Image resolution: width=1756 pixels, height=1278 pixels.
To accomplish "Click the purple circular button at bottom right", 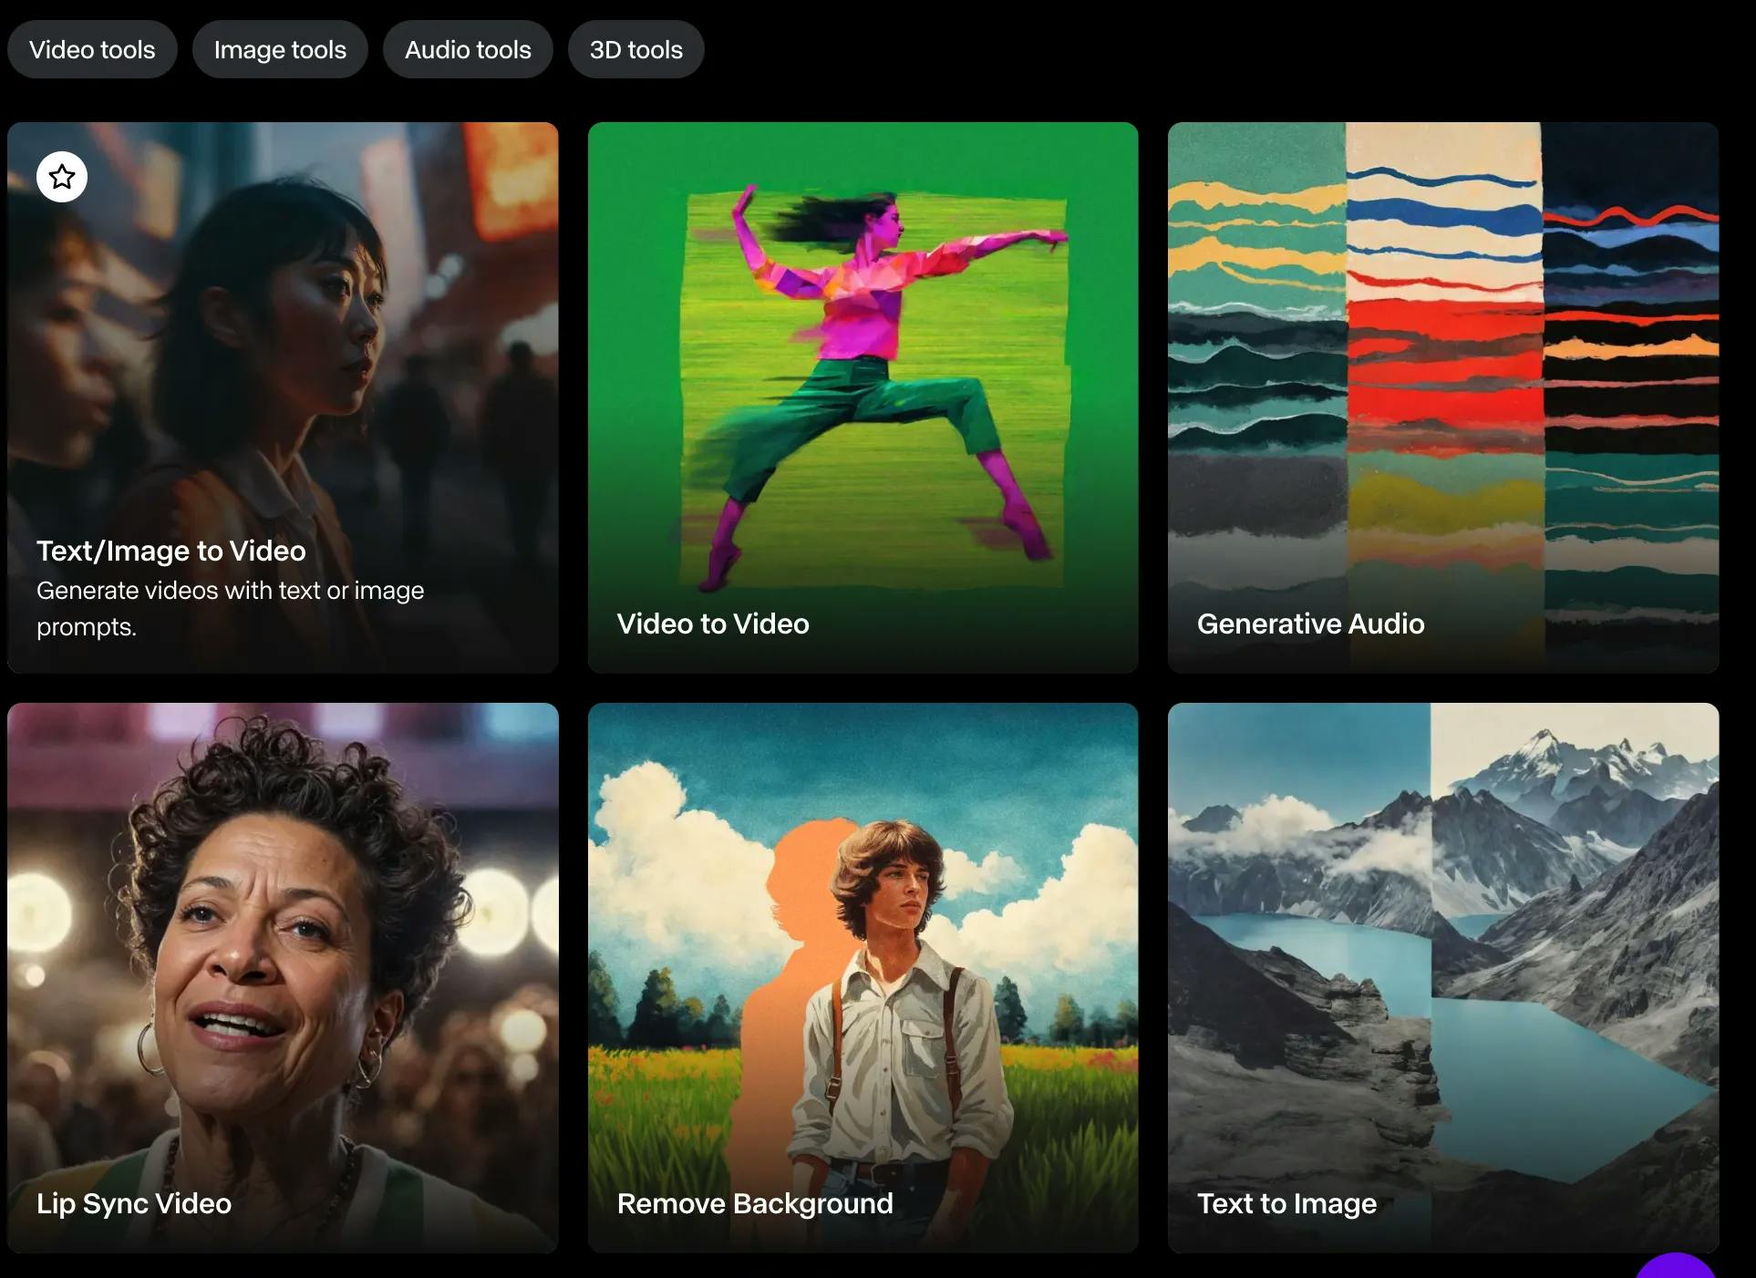I will pyautogui.click(x=1676, y=1268).
